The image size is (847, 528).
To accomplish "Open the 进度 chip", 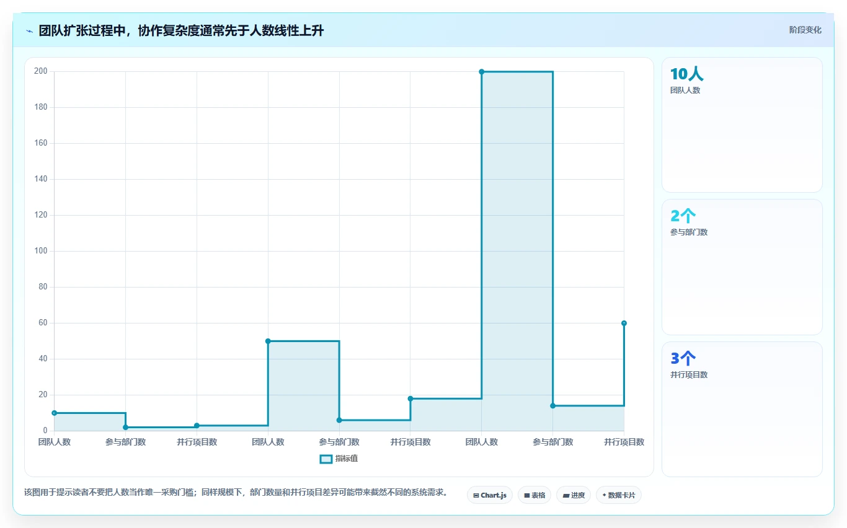I will click(574, 495).
